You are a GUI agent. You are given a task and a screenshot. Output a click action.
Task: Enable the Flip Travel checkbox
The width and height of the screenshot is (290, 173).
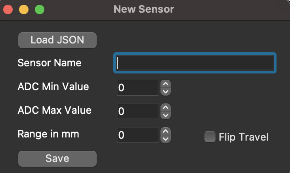click(209, 137)
